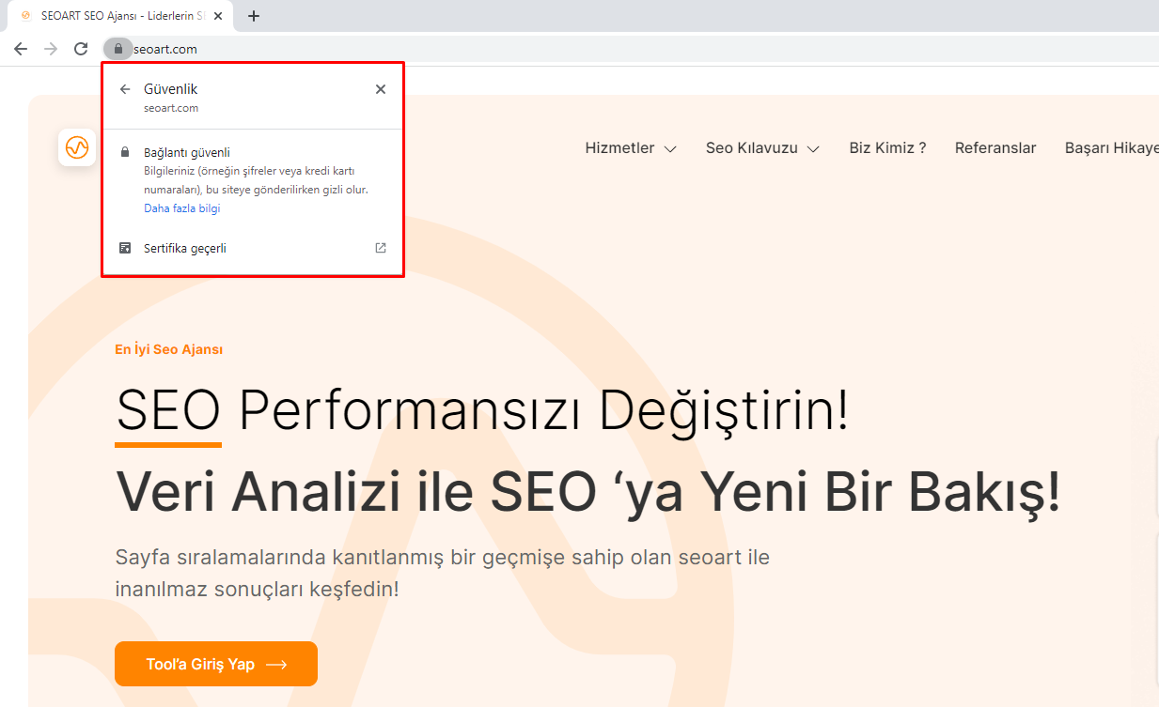Click certificate icon beside Sertifika geçerli
1159x707 pixels.
[x=125, y=249]
